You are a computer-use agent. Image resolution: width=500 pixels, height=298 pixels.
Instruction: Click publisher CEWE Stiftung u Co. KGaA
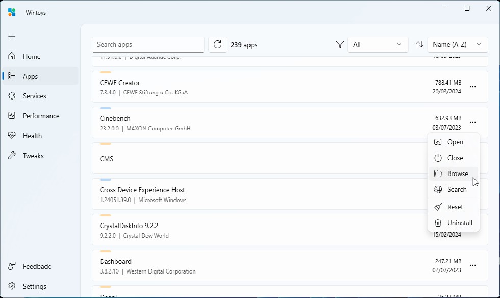155,92
